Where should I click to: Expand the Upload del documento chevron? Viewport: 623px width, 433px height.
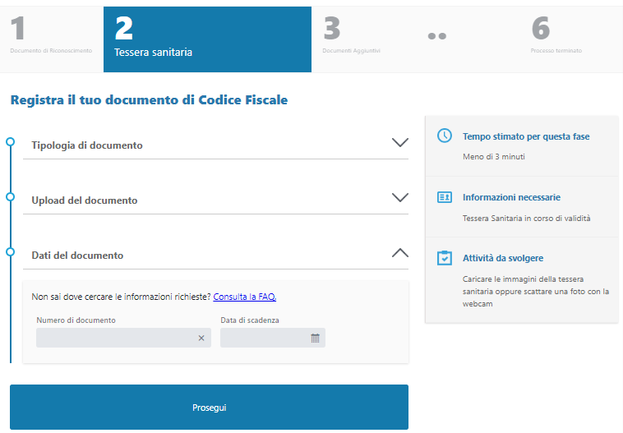pyautogui.click(x=399, y=198)
